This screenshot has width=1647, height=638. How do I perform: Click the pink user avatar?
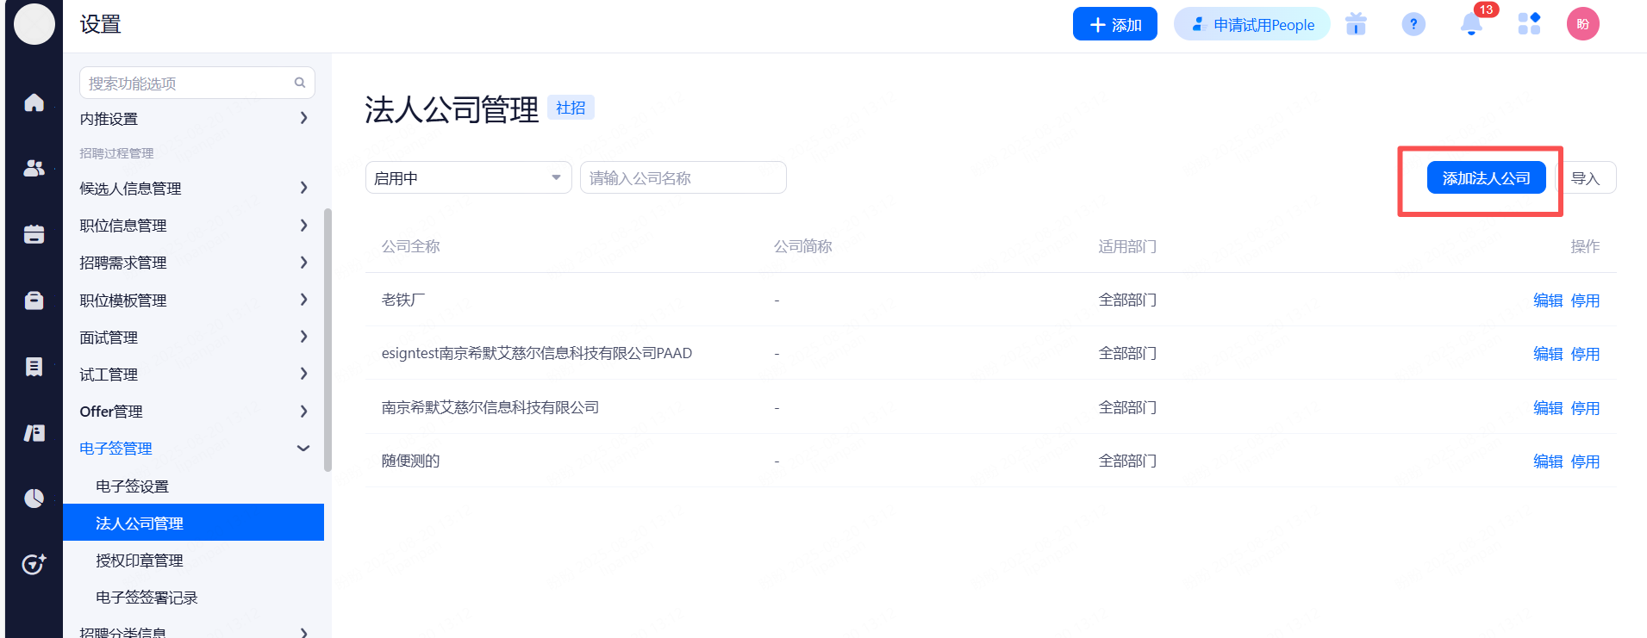1582,24
